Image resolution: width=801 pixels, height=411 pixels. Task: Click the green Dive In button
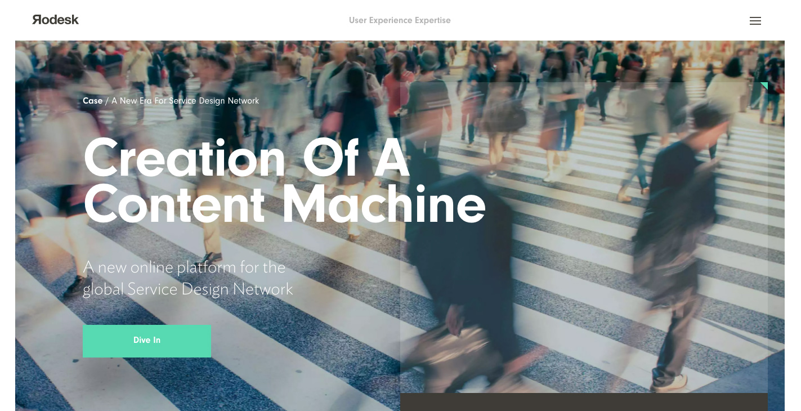(x=147, y=341)
